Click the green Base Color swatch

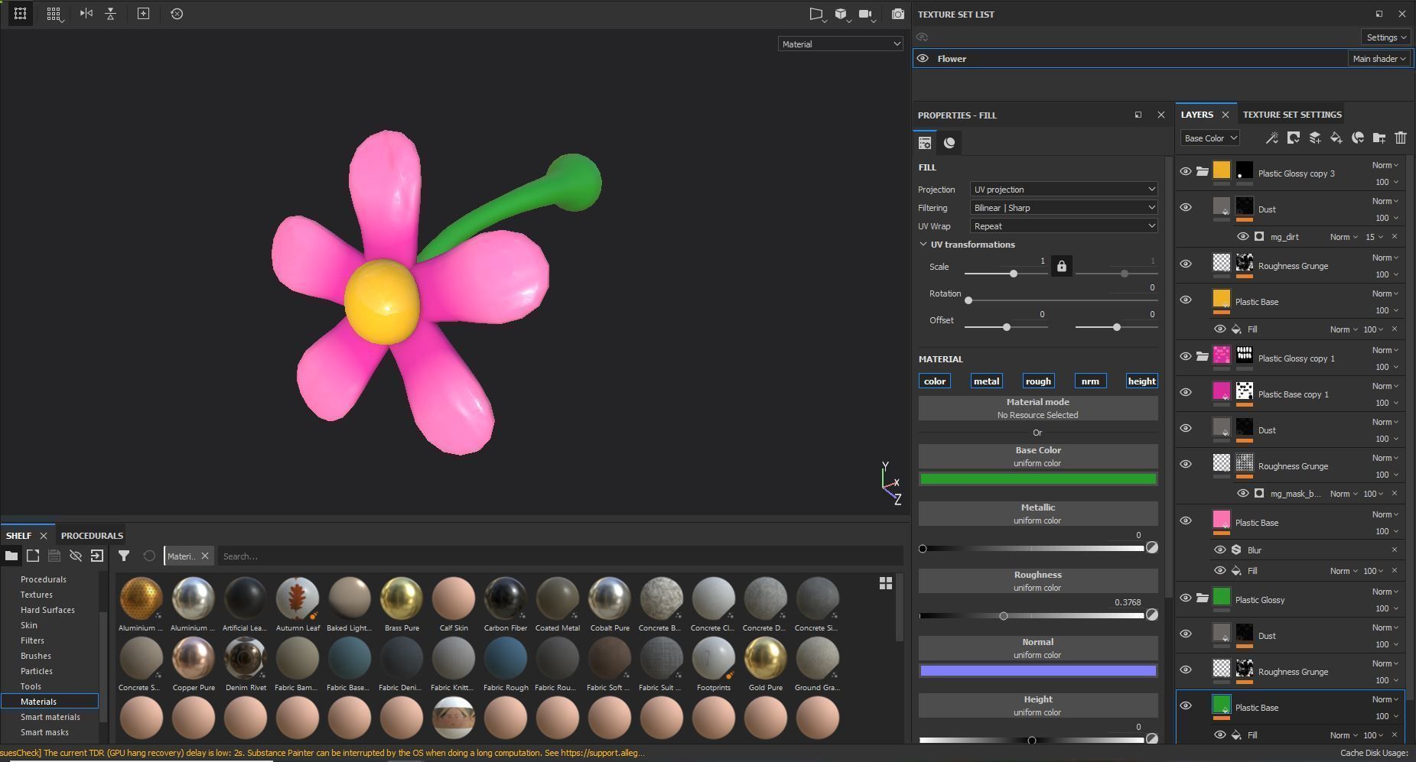pos(1038,479)
